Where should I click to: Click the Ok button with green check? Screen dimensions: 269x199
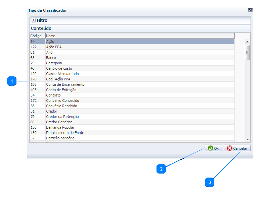[x=213, y=148]
